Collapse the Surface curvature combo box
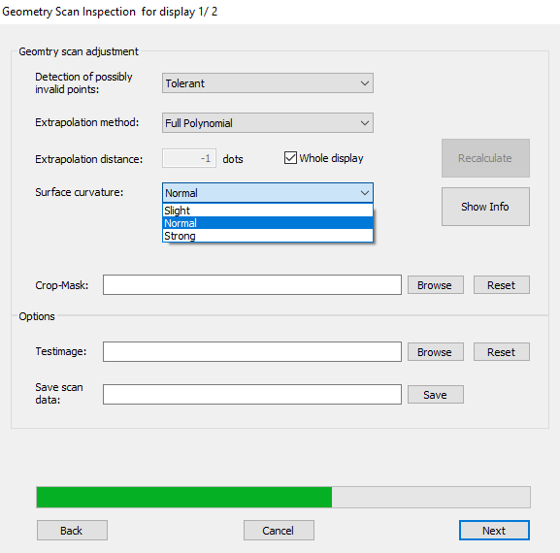This screenshot has width=560, height=553. (268, 193)
